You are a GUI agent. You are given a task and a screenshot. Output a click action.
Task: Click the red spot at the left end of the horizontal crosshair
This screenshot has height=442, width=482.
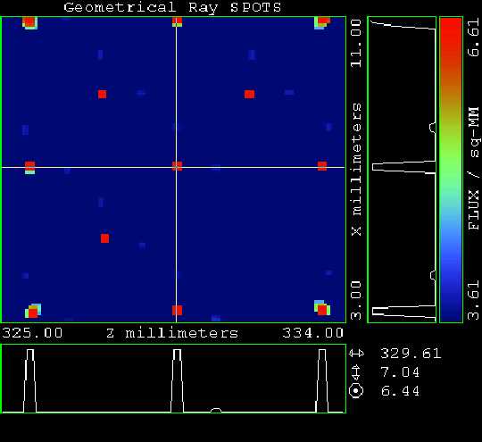pos(29,167)
